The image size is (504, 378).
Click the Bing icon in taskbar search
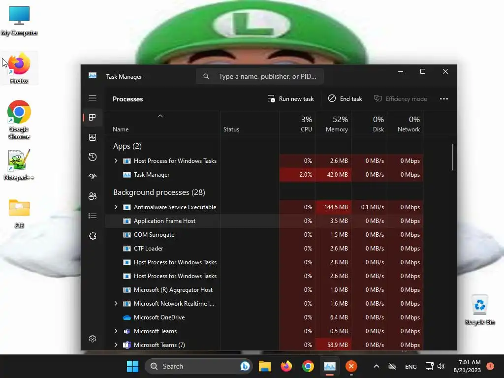click(x=245, y=366)
